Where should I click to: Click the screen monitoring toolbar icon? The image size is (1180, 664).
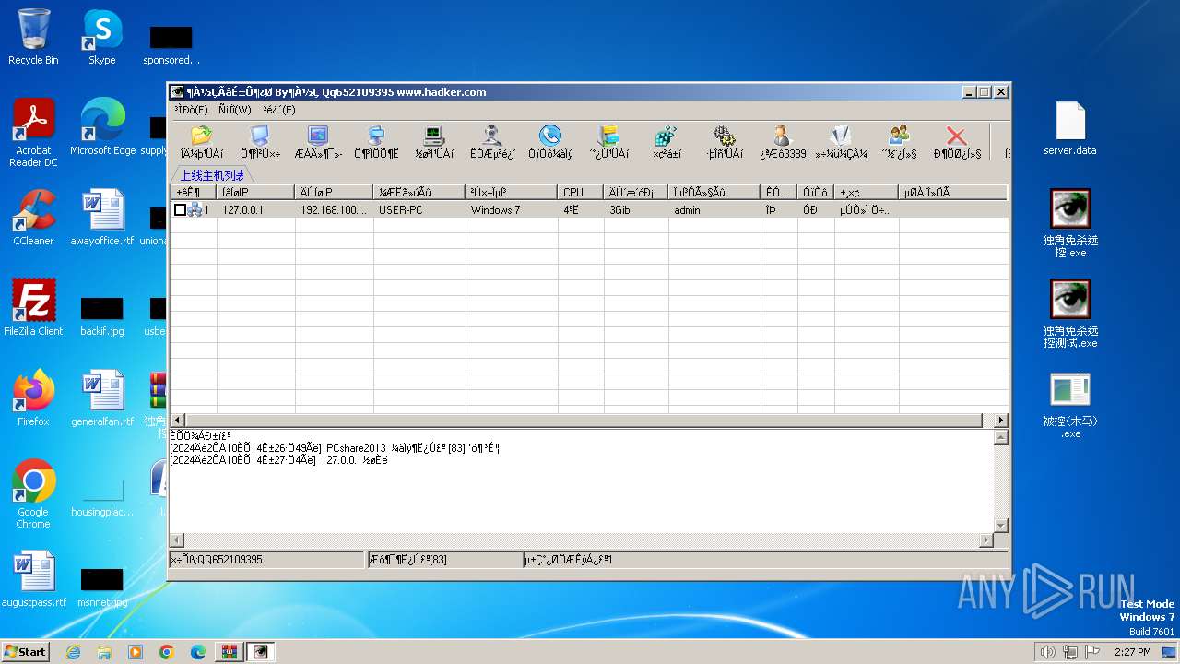tap(318, 142)
